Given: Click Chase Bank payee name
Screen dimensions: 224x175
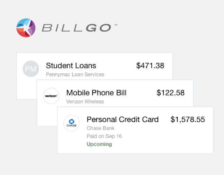Looking at the screenshot, I should click(x=100, y=128).
